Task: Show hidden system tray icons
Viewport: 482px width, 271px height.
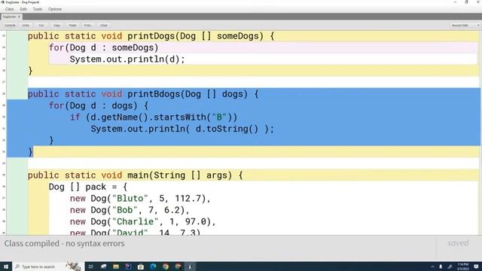Action: click(x=432, y=266)
